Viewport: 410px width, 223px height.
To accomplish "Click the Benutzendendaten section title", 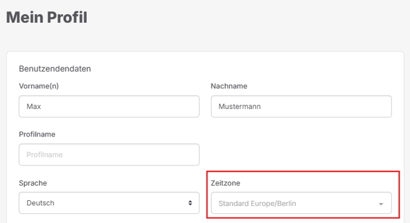I will 55,69.
